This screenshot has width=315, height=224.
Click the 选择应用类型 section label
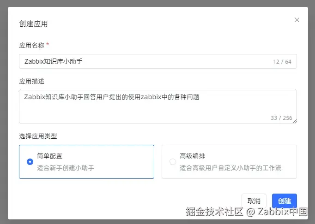tap(38, 136)
